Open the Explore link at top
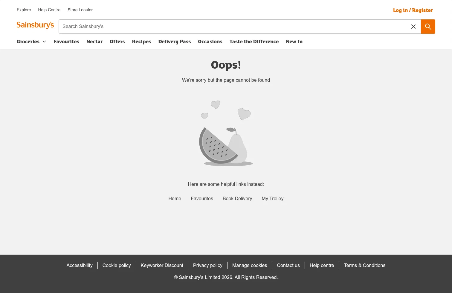 [x=24, y=10]
